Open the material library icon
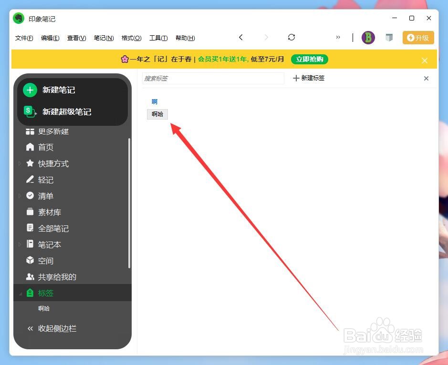 tap(30, 212)
